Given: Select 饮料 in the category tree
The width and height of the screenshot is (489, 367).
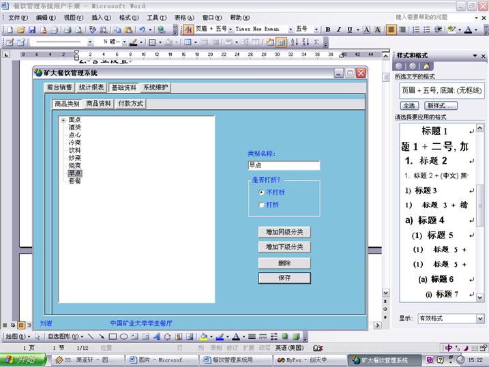Looking at the screenshot, I should pos(75,150).
